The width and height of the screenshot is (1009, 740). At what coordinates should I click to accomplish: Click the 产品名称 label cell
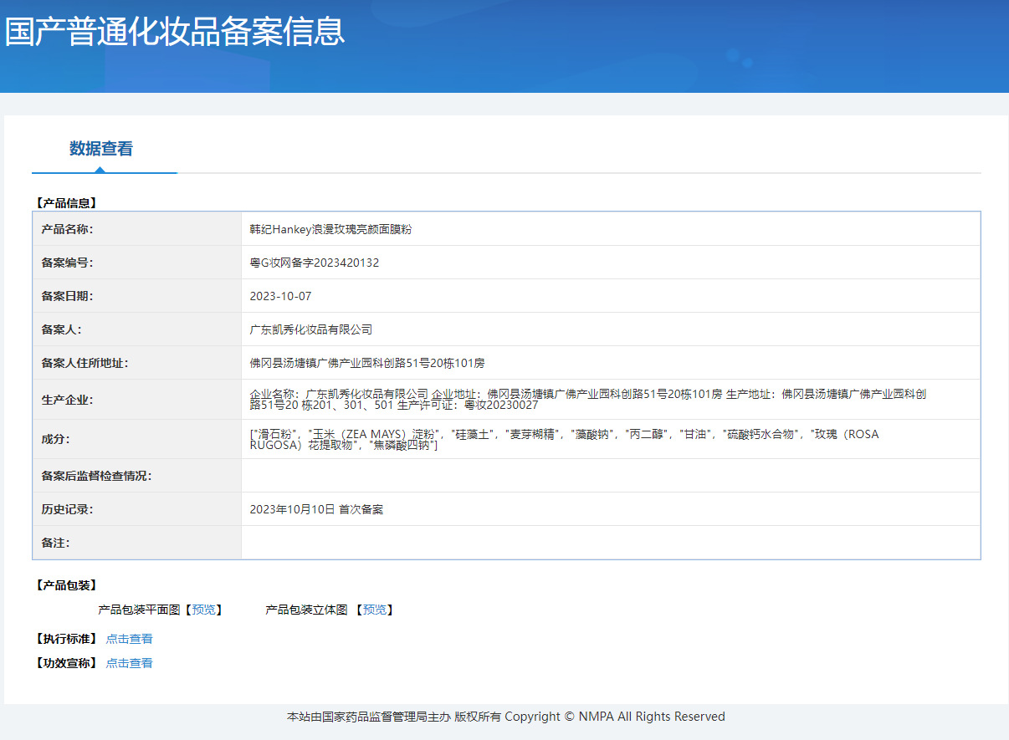click(137, 229)
